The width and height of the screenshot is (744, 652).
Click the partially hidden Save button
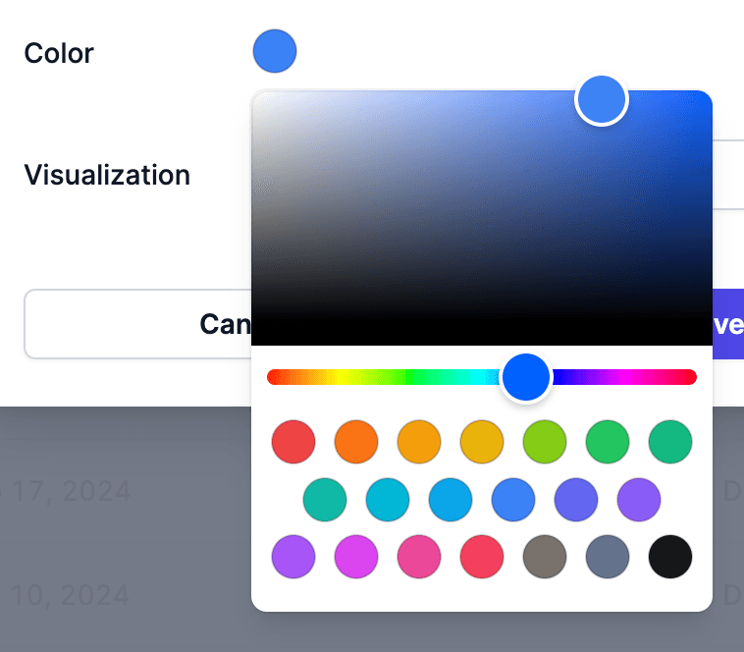point(727,324)
